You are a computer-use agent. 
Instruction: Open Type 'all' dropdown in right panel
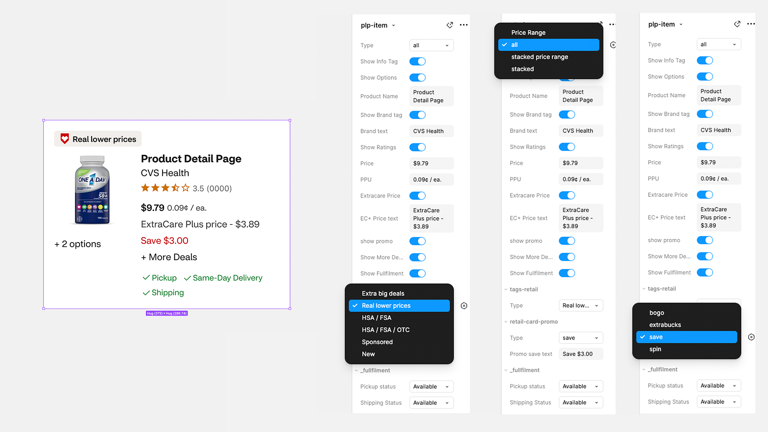pyautogui.click(x=719, y=44)
